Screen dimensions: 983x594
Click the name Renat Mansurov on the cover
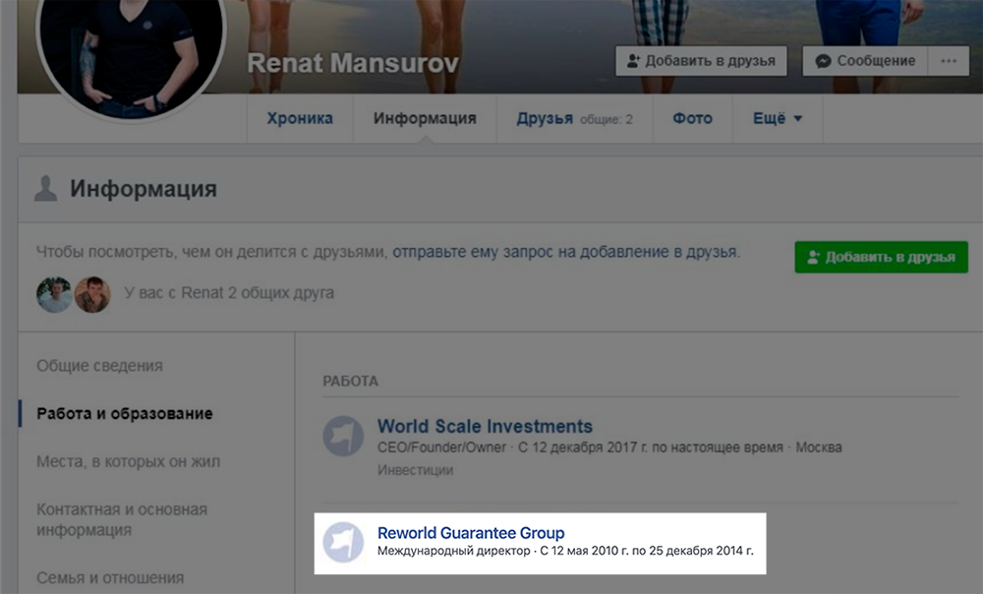coord(352,63)
